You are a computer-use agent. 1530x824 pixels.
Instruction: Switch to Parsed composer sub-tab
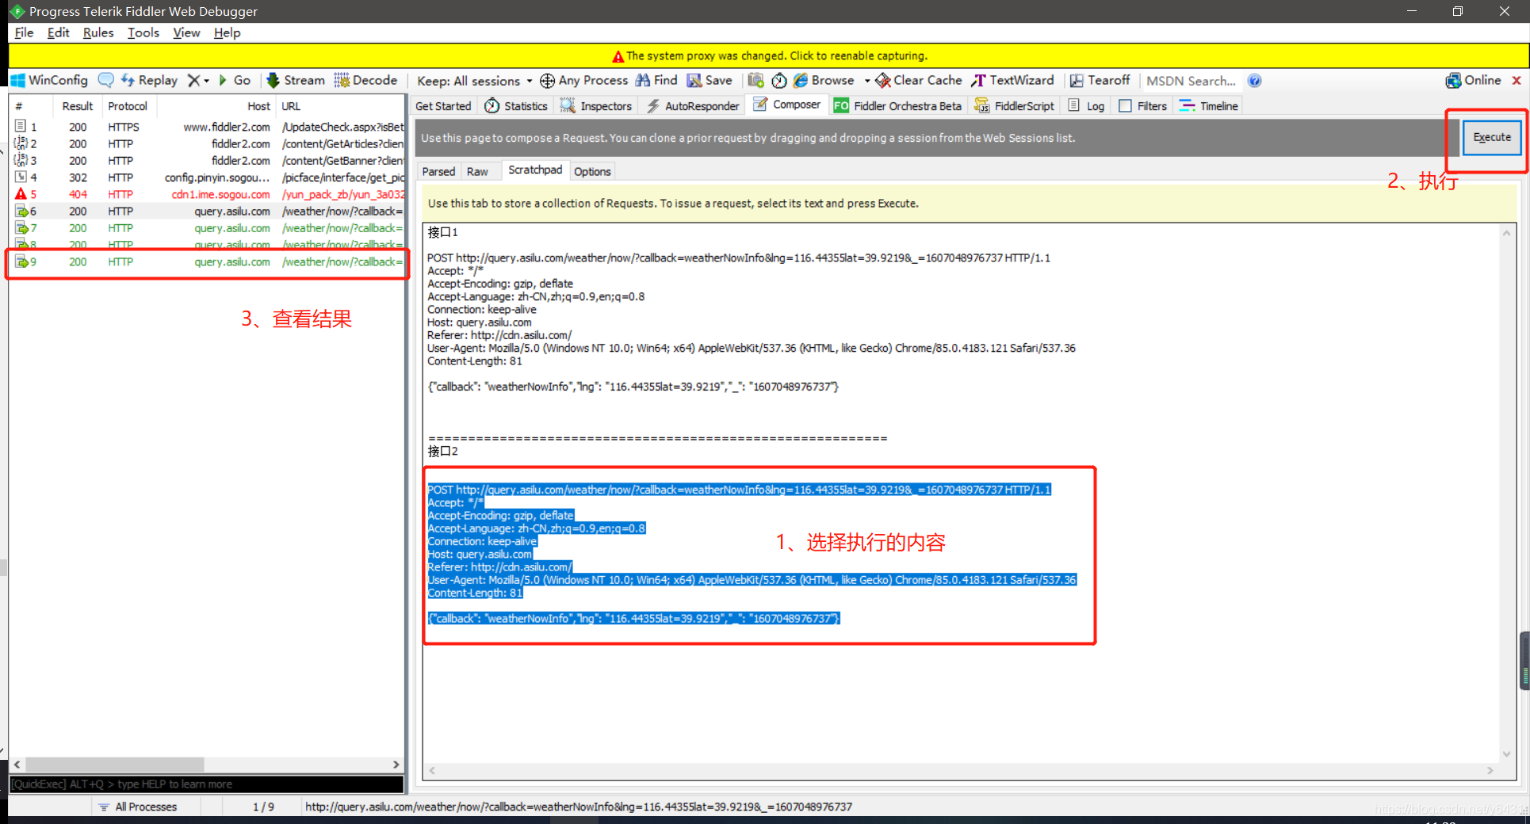coord(438,171)
